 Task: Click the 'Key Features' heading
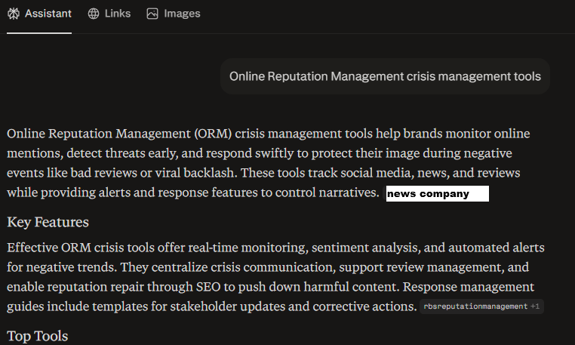(48, 222)
